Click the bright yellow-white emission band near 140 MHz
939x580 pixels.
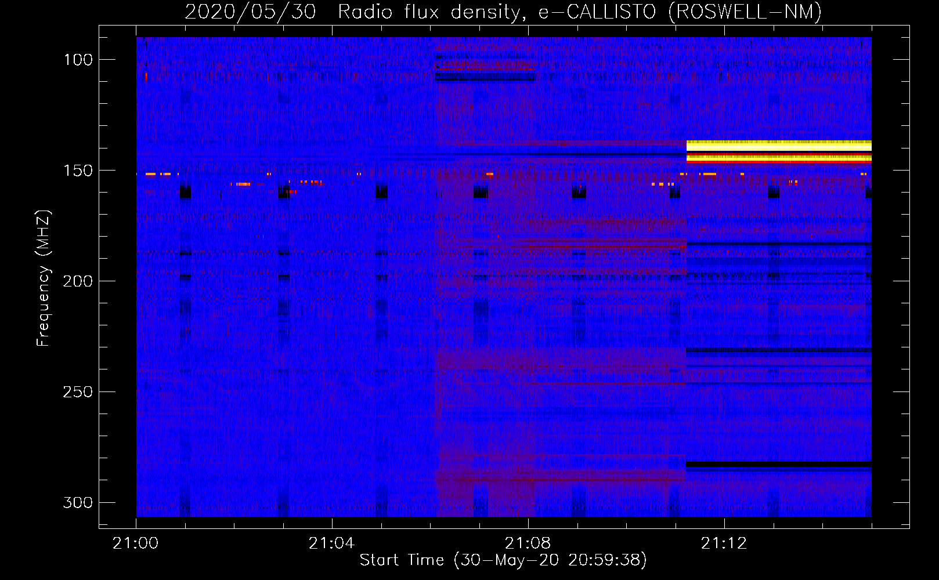[779, 146]
